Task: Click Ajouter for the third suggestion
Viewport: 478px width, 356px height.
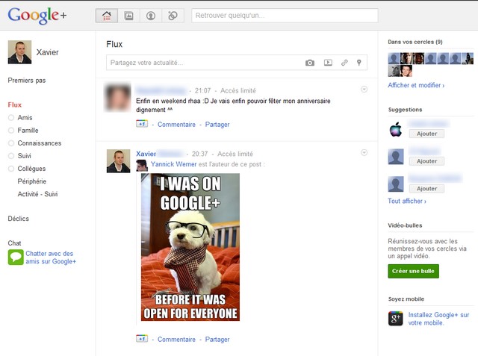Action: (426, 189)
